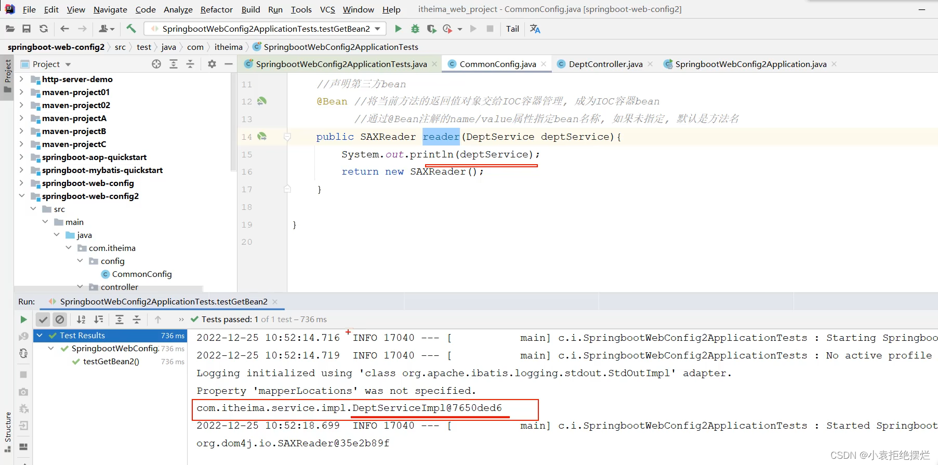The width and height of the screenshot is (938, 465).
Task: Collapse all test results in Run toolbar
Action: pos(137,320)
